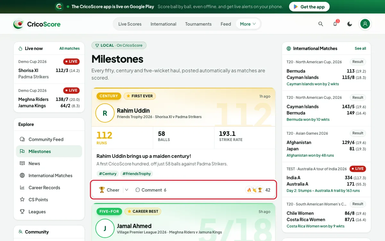Click the #FriendsTrophy hashtag

[x=137, y=174]
